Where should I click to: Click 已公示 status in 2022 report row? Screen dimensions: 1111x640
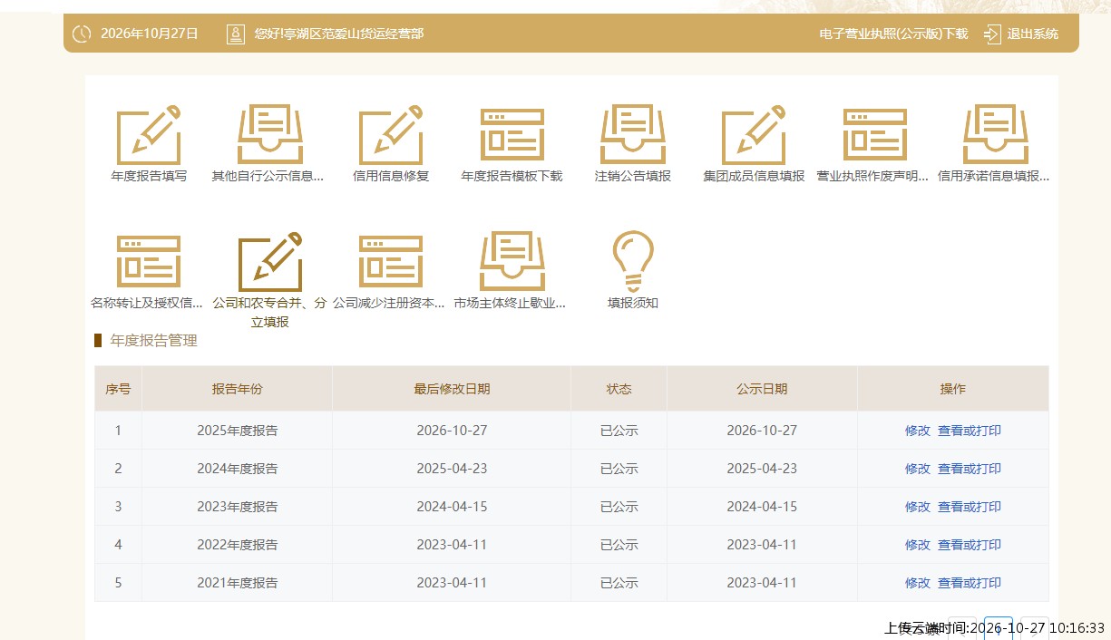pos(619,545)
